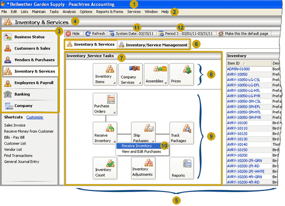This screenshot has height=206, width=285.
Task: Hide the page using Hide button
Action: 73,33
